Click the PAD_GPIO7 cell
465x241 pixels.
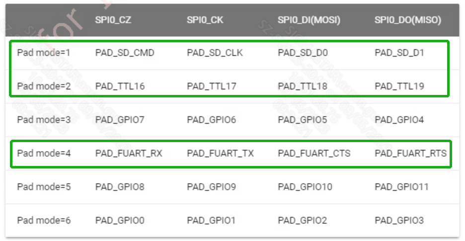(120, 120)
